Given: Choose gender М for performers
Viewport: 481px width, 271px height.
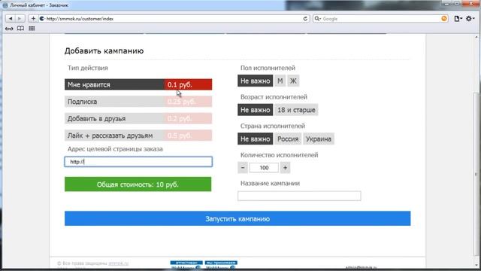Looking at the screenshot, I should [x=280, y=81].
